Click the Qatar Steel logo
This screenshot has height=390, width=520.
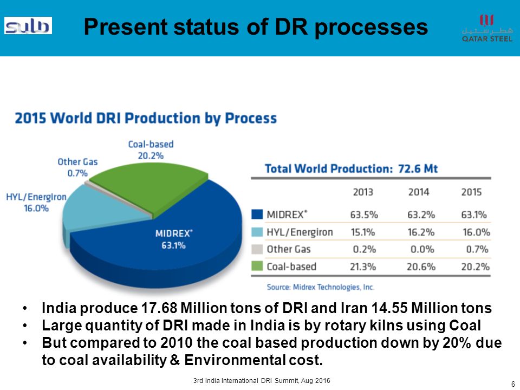click(x=487, y=28)
